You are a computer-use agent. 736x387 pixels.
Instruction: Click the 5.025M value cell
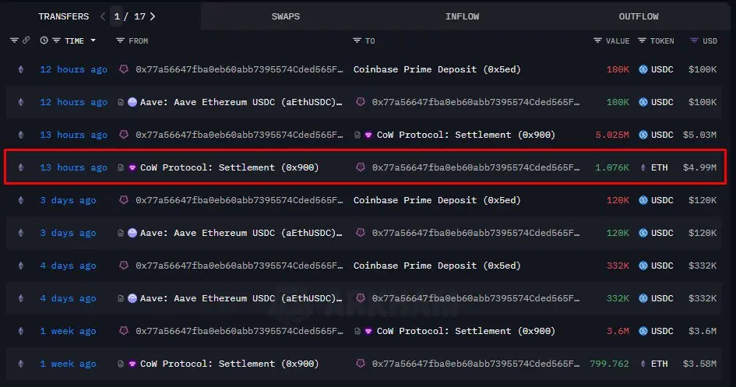[x=612, y=135]
